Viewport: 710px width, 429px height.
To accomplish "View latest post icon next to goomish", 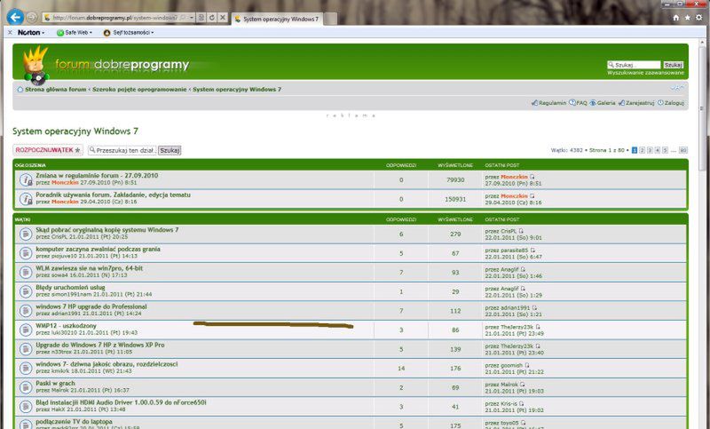I will pos(527,365).
